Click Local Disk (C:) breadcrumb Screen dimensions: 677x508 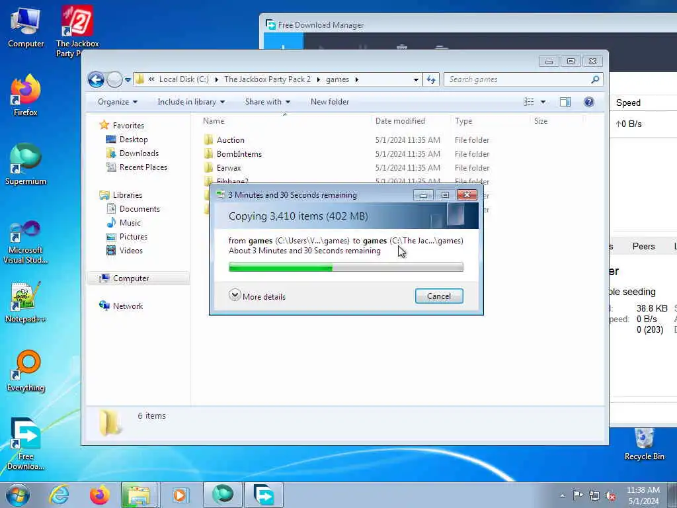coord(184,79)
